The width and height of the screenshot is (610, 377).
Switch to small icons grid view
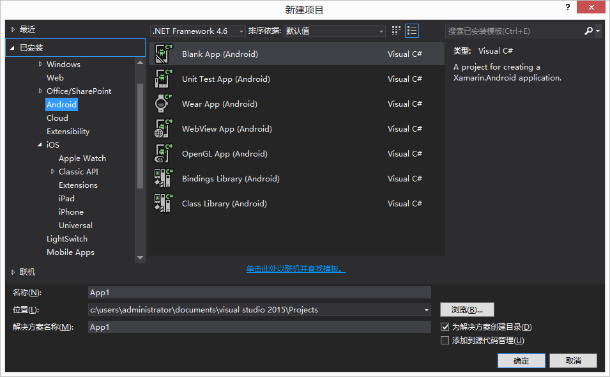pos(396,31)
